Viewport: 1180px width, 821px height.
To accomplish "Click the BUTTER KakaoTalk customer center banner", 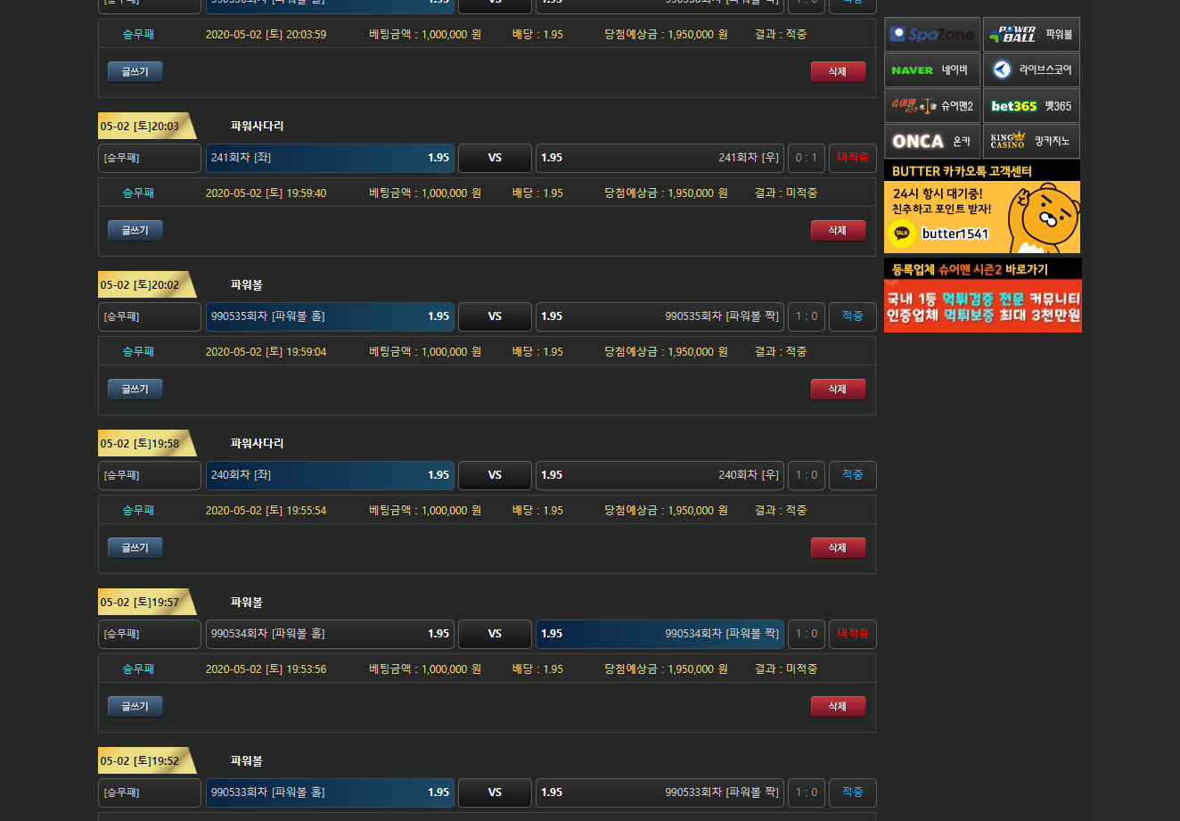I will pos(982,208).
